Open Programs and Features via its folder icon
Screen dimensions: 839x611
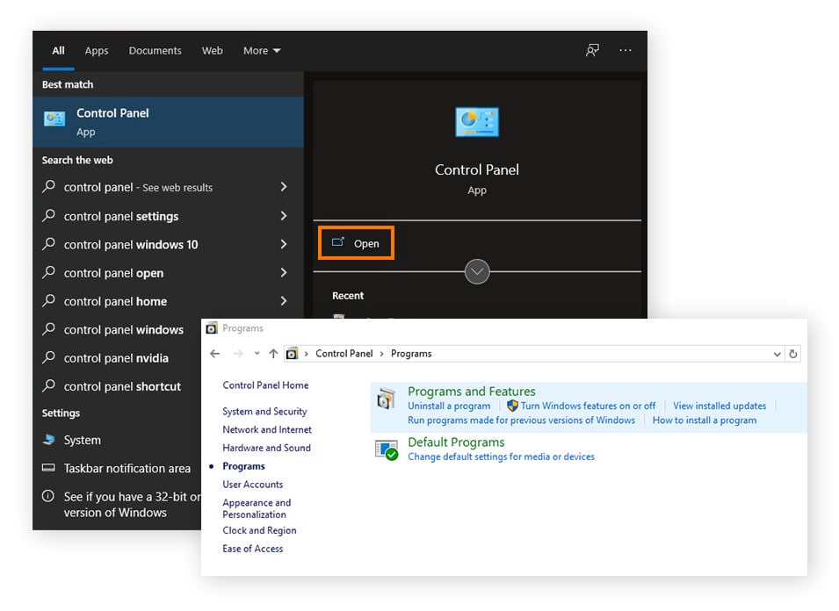pyautogui.click(x=387, y=398)
